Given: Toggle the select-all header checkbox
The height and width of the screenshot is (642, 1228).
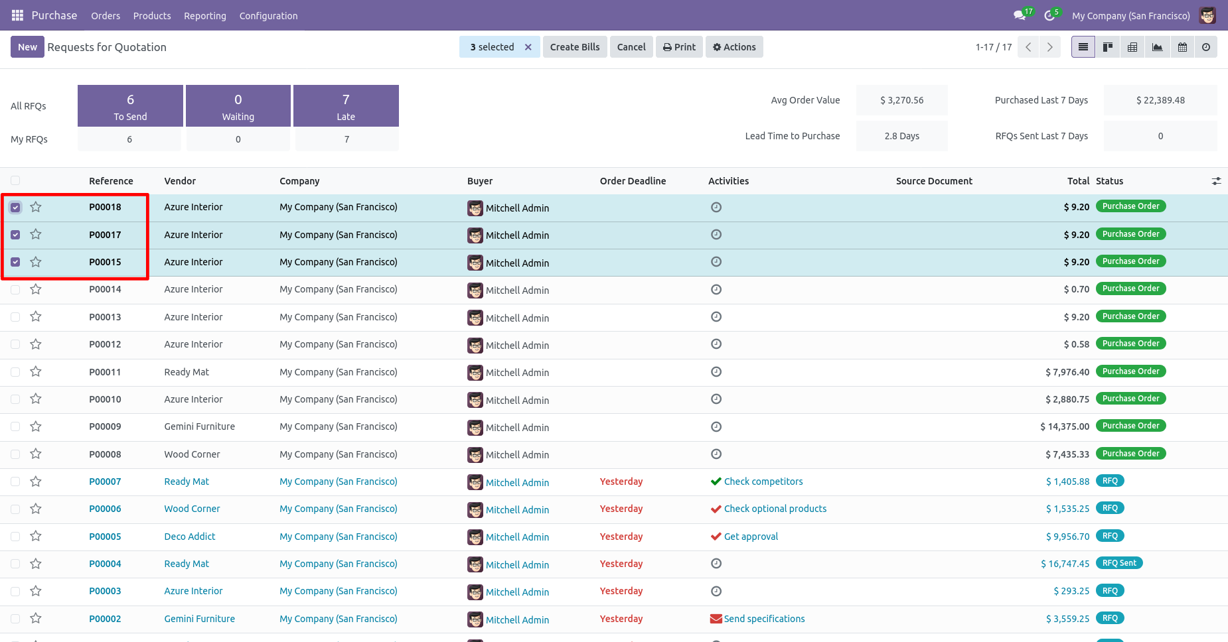Looking at the screenshot, I should (x=15, y=180).
